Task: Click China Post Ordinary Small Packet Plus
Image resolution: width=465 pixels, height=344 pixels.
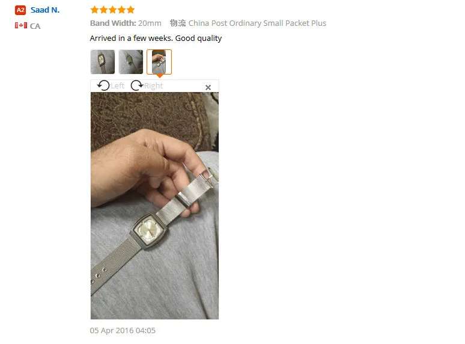Action: point(257,23)
